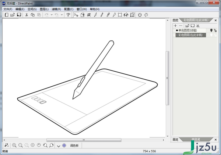
Task: Select the marker brush tool
Action: 108,15
